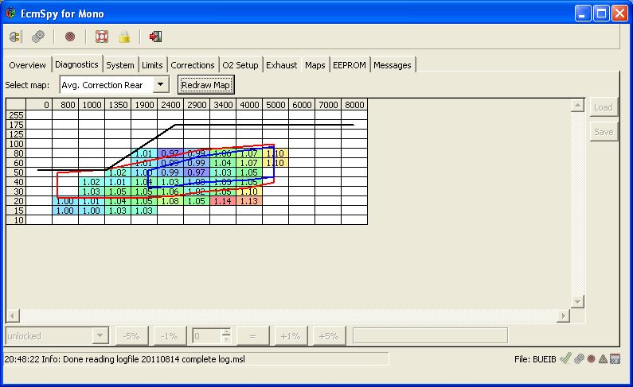Select the red 1.14 map cell
Screen dimensions: 633x387
(x=223, y=201)
